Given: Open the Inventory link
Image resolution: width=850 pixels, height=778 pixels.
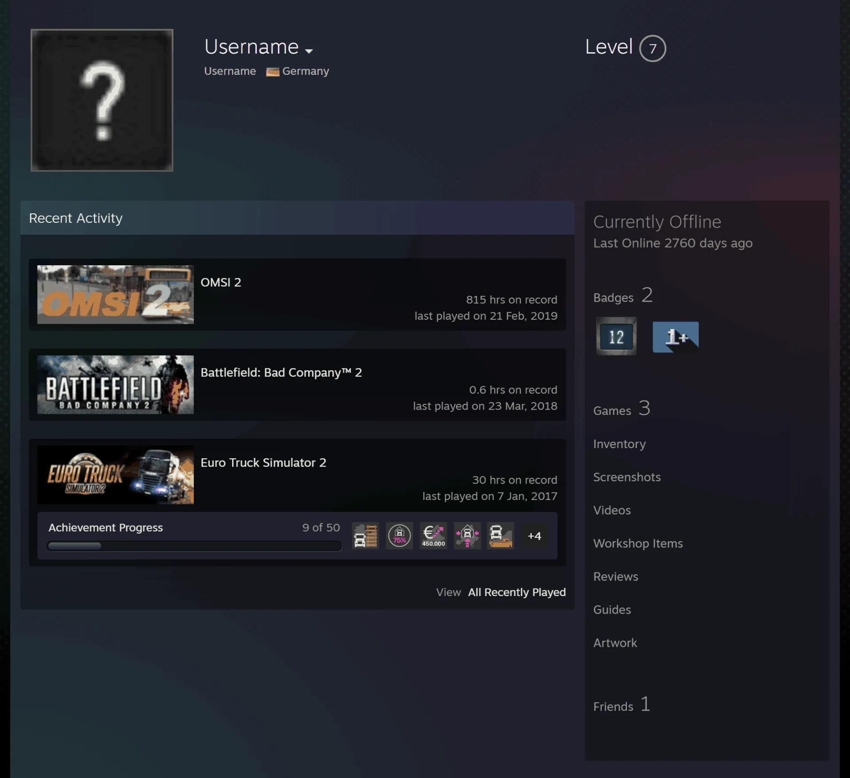Looking at the screenshot, I should (619, 444).
